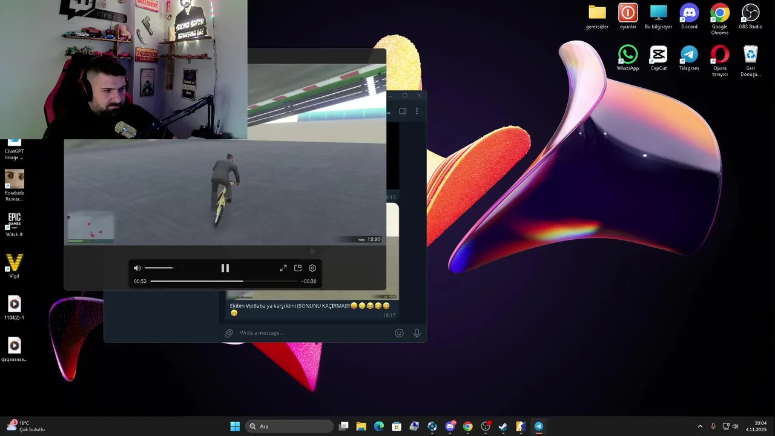Open system volume tray icon

(x=736, y=426)
